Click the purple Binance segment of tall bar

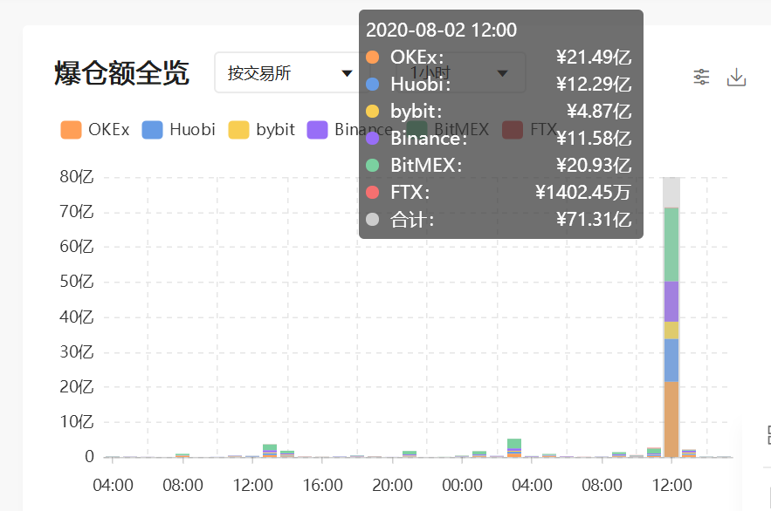[671, 302]
